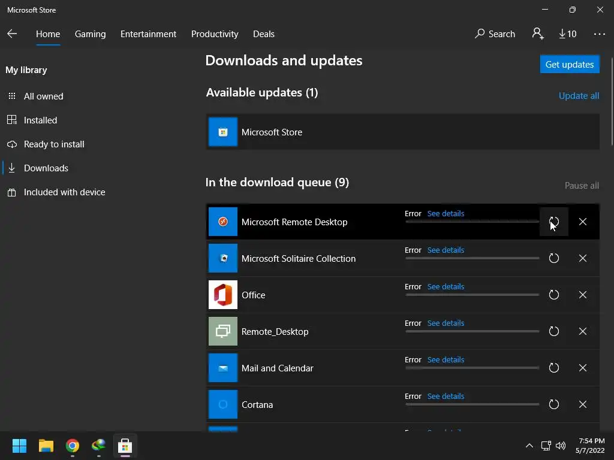See details for Mail and Calendar error
Screen dimensions: 614x460
click(446, 359)
